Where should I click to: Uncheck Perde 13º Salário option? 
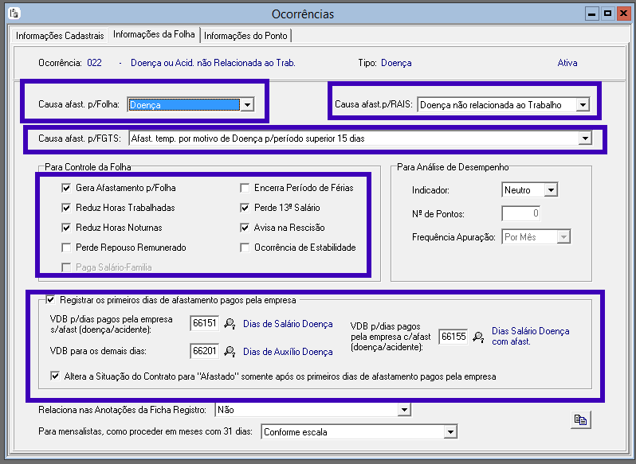point(246,208)
